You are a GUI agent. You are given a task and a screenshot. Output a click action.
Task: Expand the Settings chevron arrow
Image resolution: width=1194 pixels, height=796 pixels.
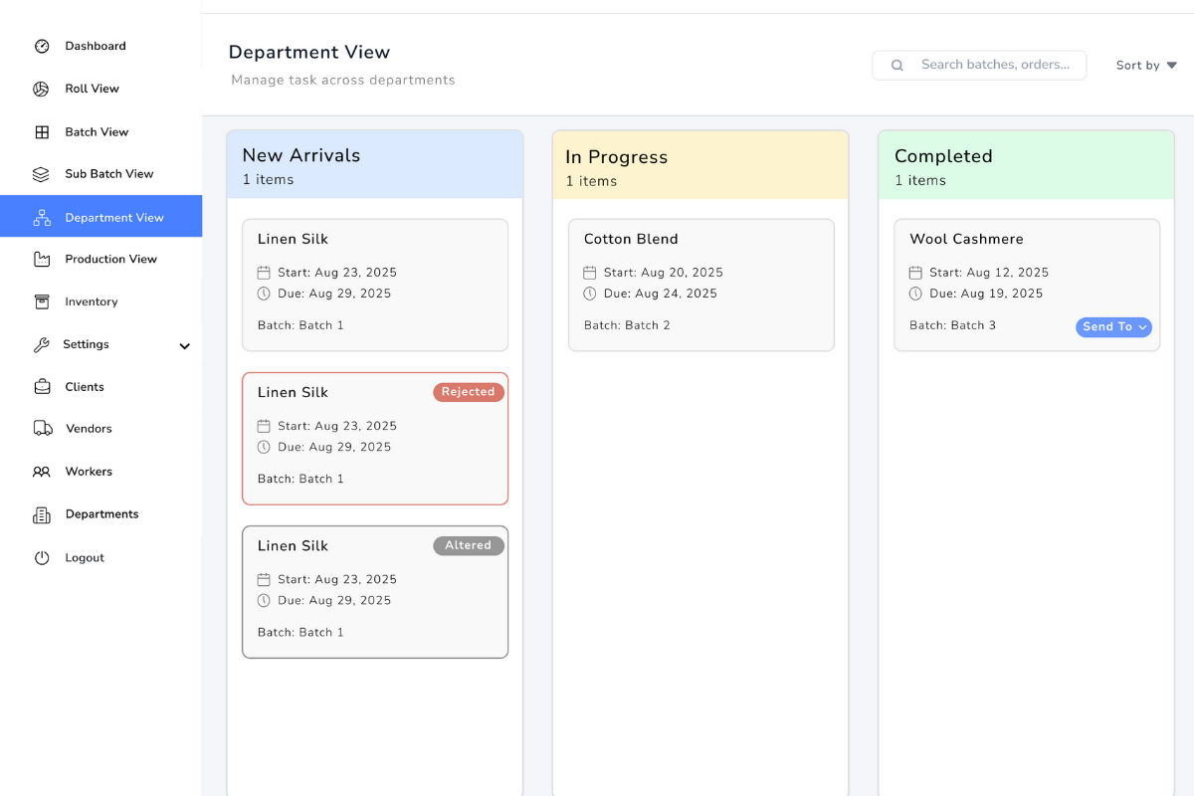(184, 345)
